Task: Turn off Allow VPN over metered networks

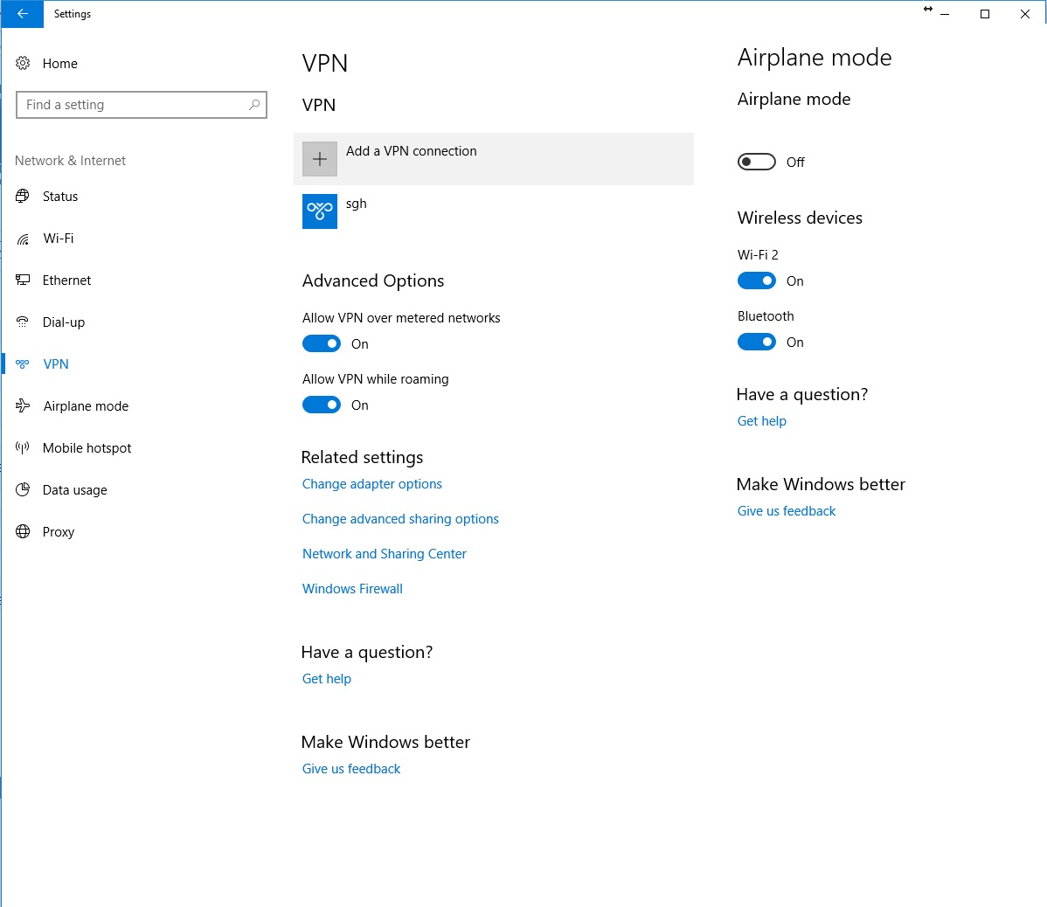Action: click(x=321, y=343)
